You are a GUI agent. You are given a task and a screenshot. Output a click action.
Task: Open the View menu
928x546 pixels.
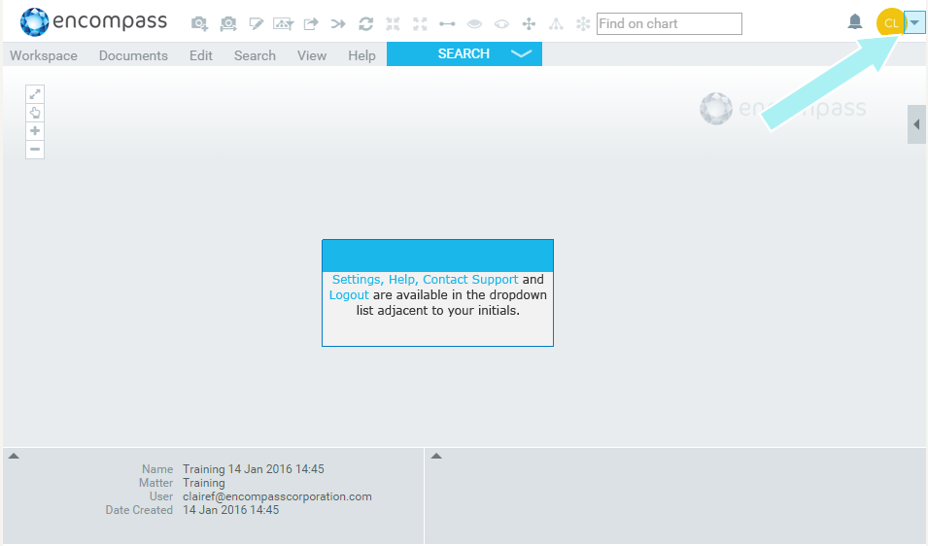312,55
